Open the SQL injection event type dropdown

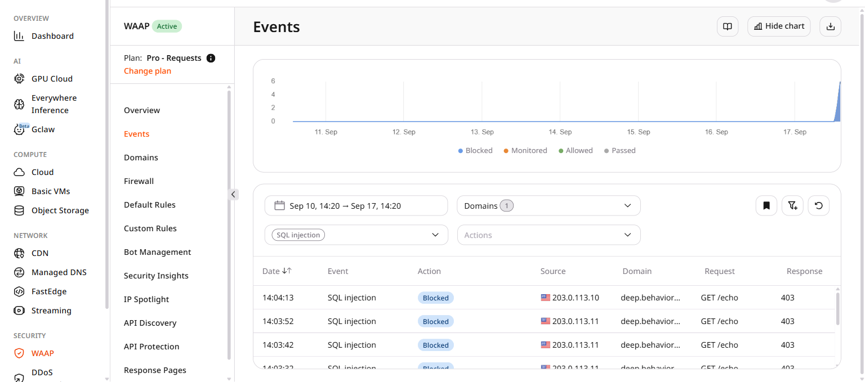pos(356,235)
